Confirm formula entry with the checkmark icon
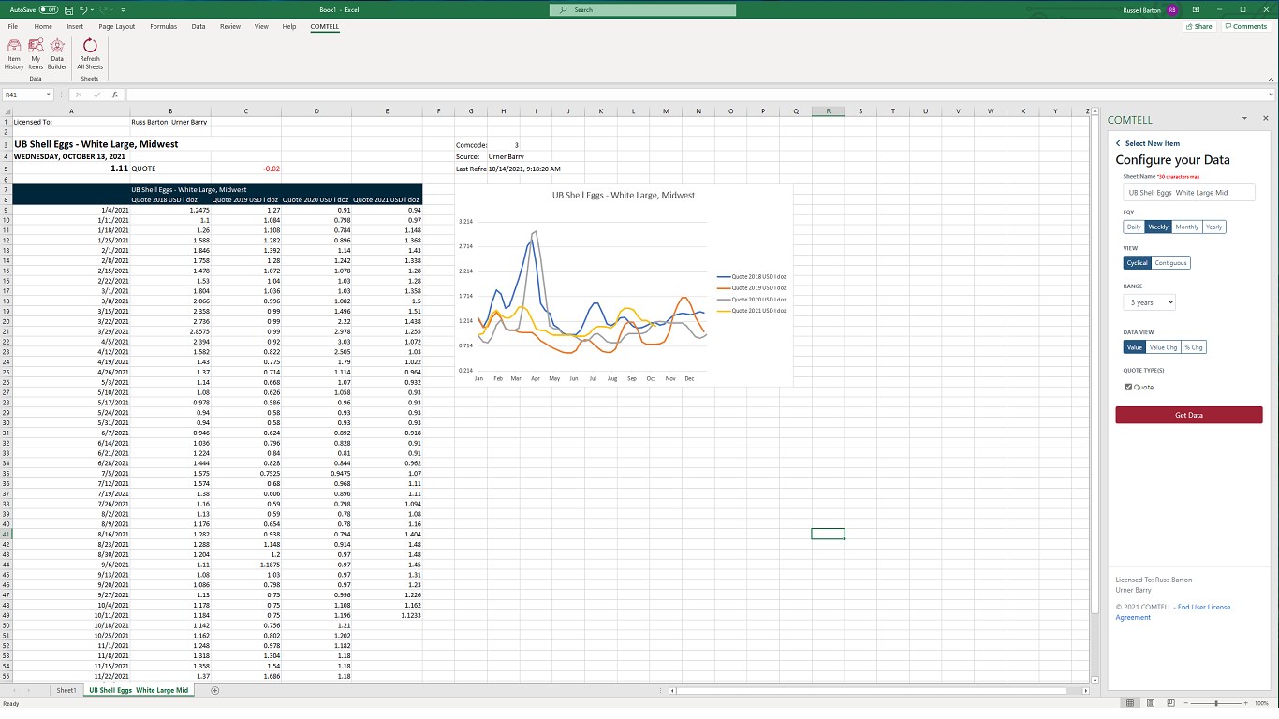The height and width of the screenshot is (719, 1279). click(96, 95)
